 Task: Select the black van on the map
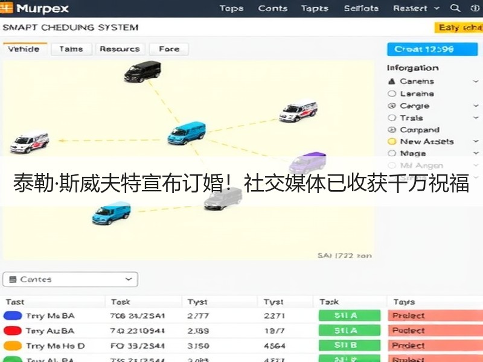point(142,71)
